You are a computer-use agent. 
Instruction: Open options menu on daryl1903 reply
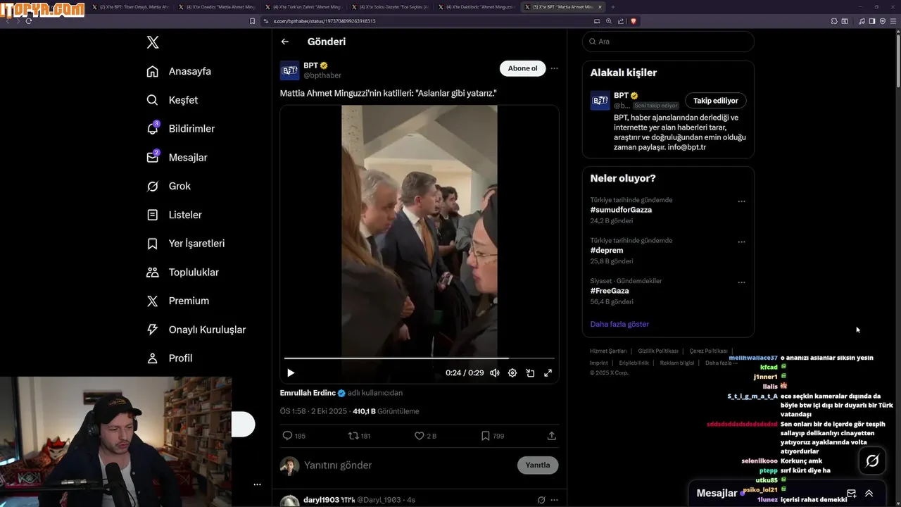pyautogui.click(x=555, y=500)
